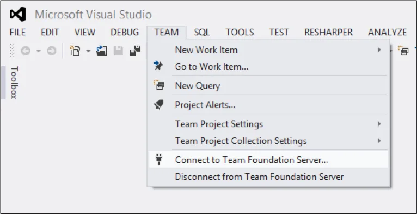Open the SQL menu
This screenshot has height=214, width=417.
tap(202, 33)
